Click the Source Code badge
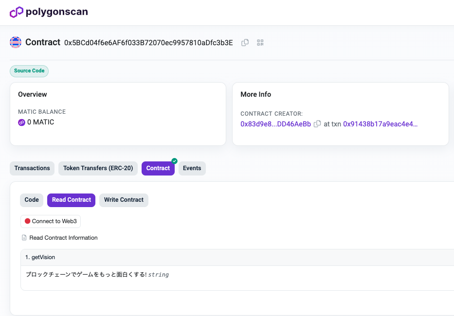The image size is (454, 316). pos(29,71)
